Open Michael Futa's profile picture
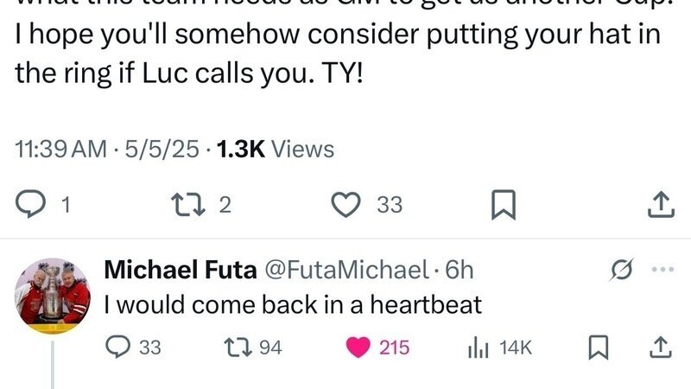 [x=53, y=295]
